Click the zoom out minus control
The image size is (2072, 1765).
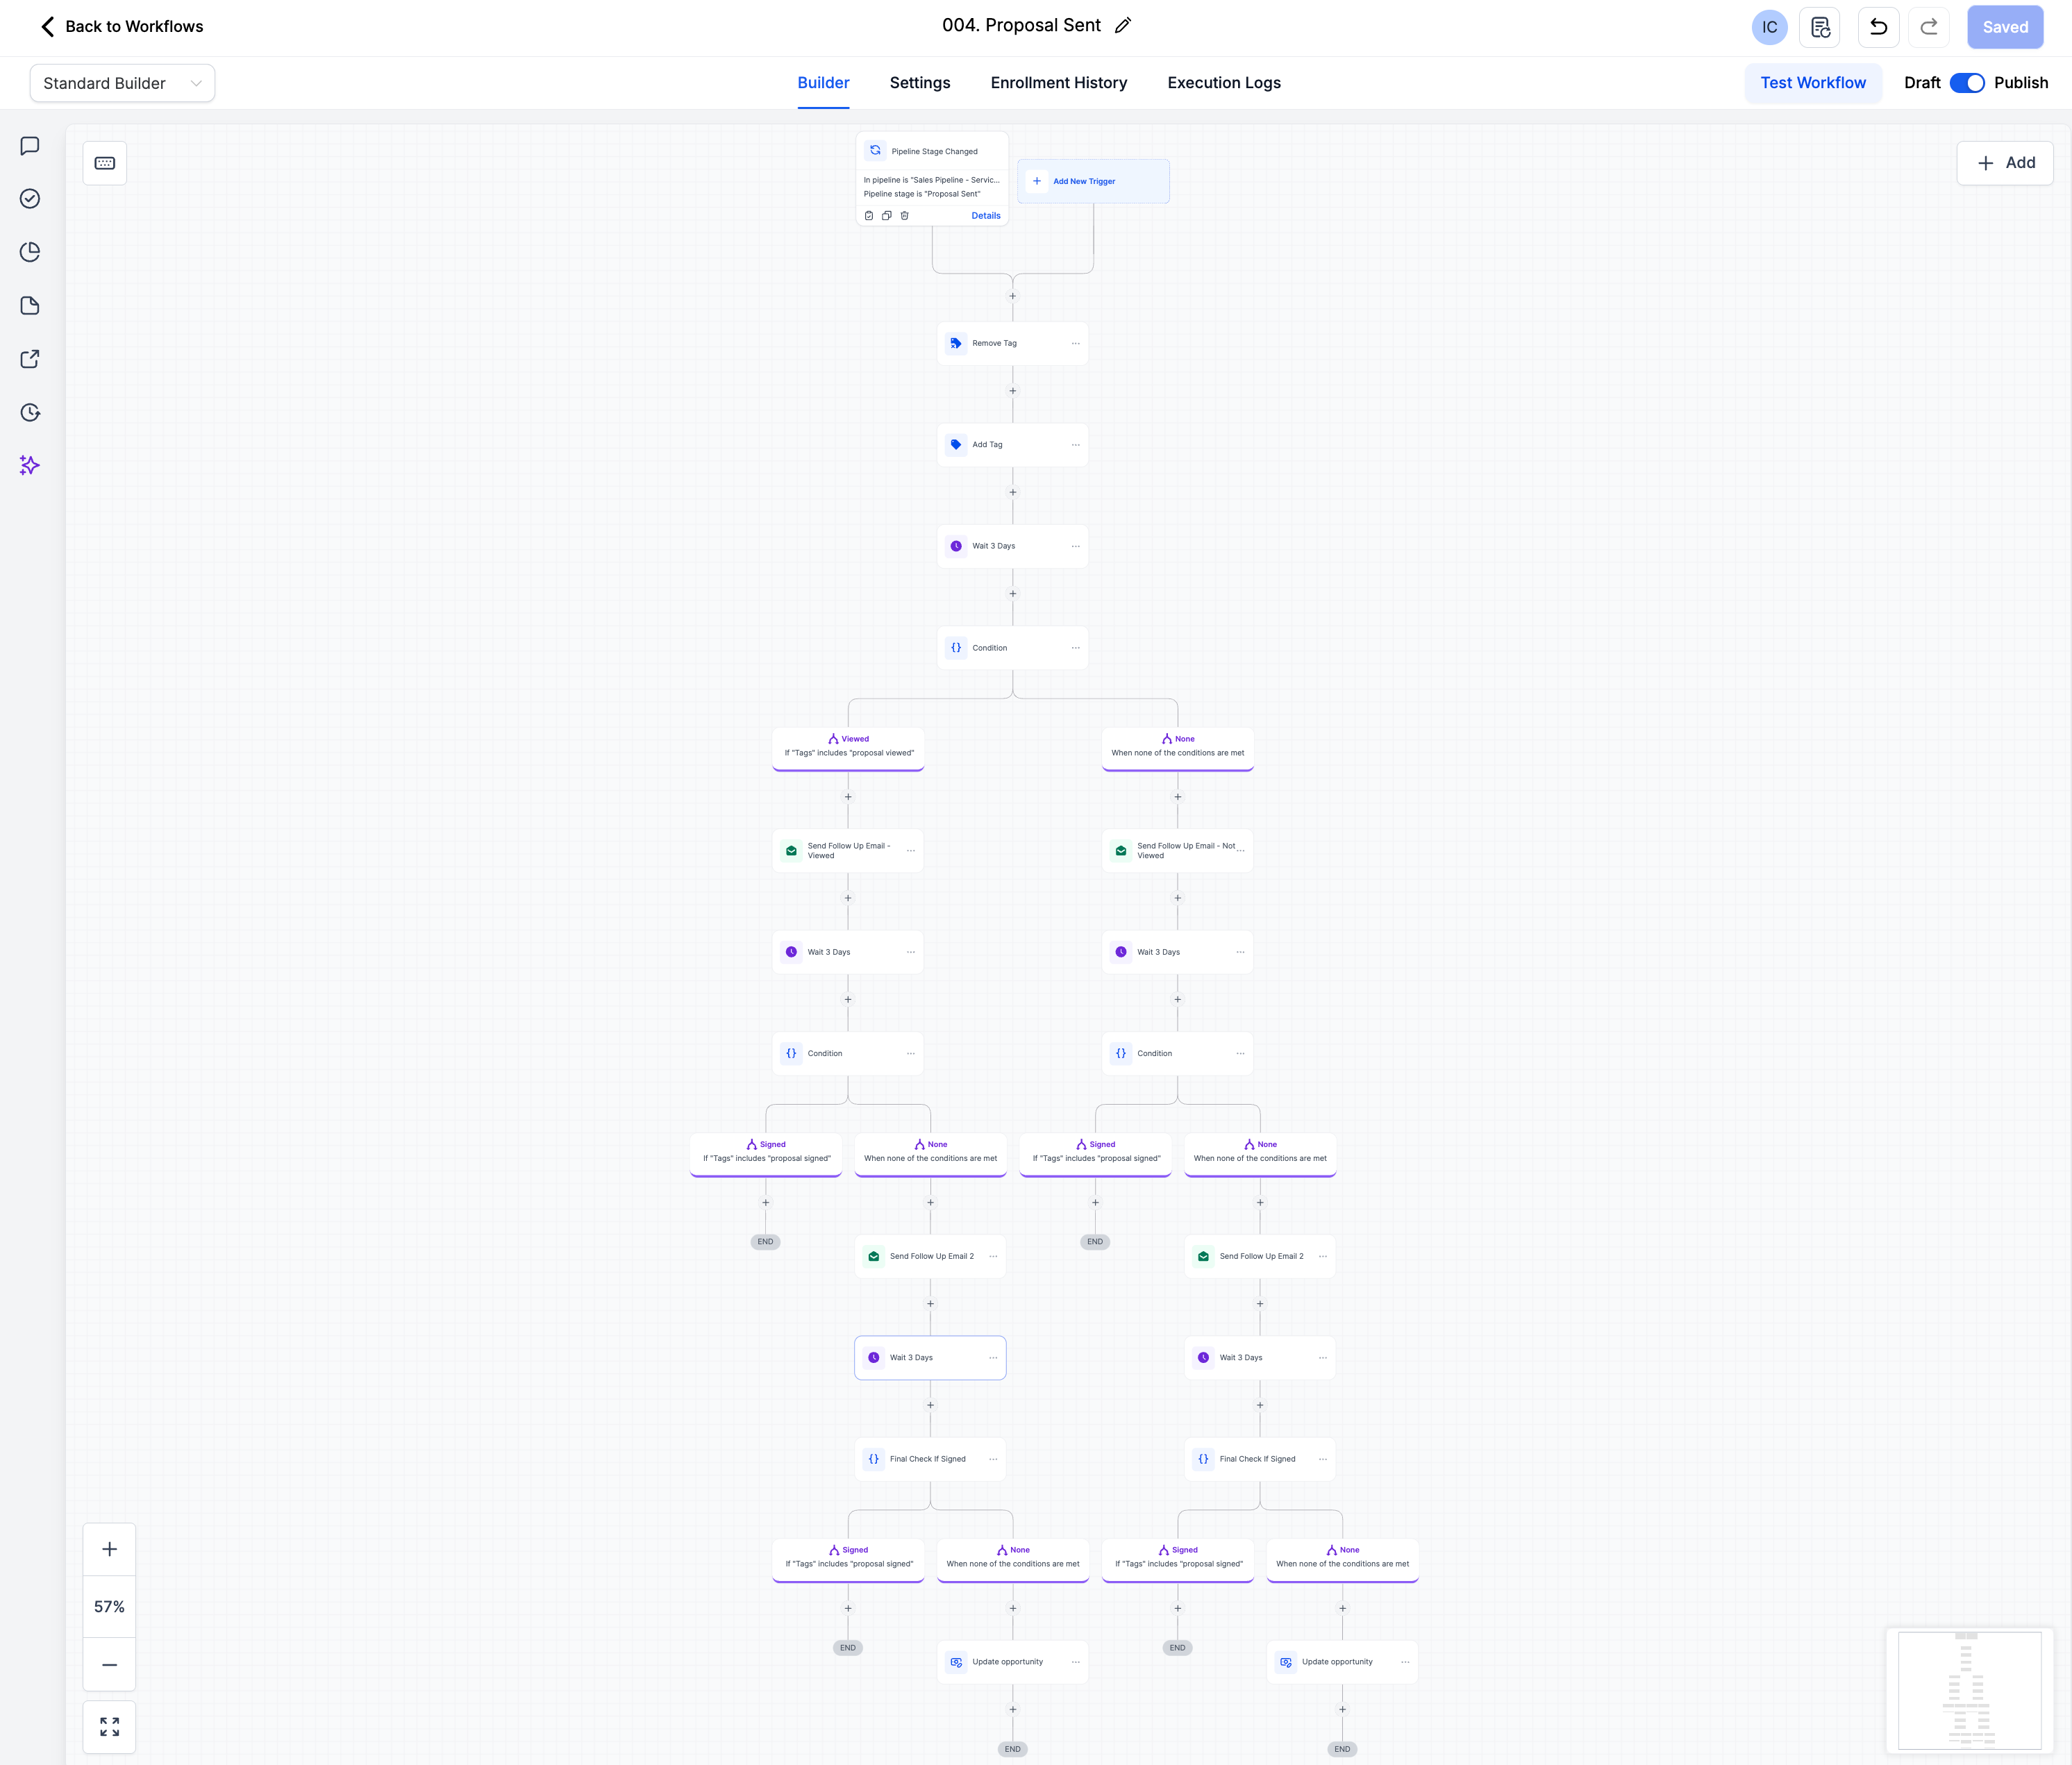coord(110,1664)
